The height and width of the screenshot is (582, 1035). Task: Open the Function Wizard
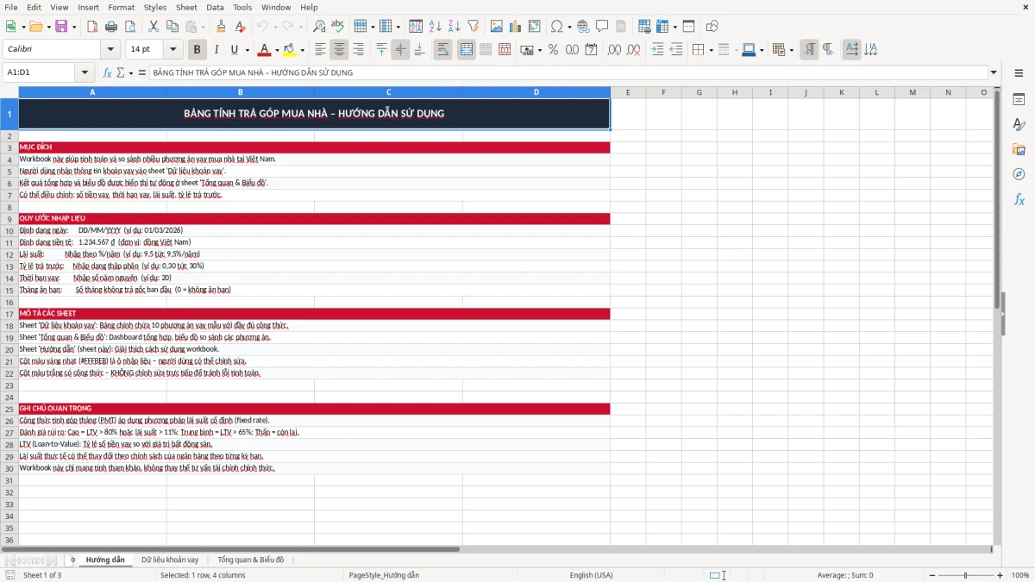click(x=107, y=72)
